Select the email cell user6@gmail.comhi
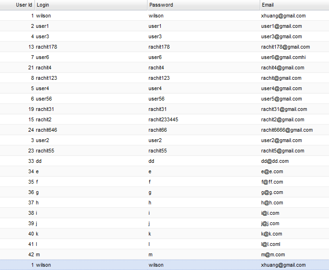 click(283, 57)
